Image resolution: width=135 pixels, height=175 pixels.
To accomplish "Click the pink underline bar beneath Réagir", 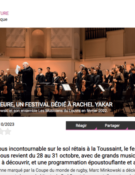I will tap(81, 130).
